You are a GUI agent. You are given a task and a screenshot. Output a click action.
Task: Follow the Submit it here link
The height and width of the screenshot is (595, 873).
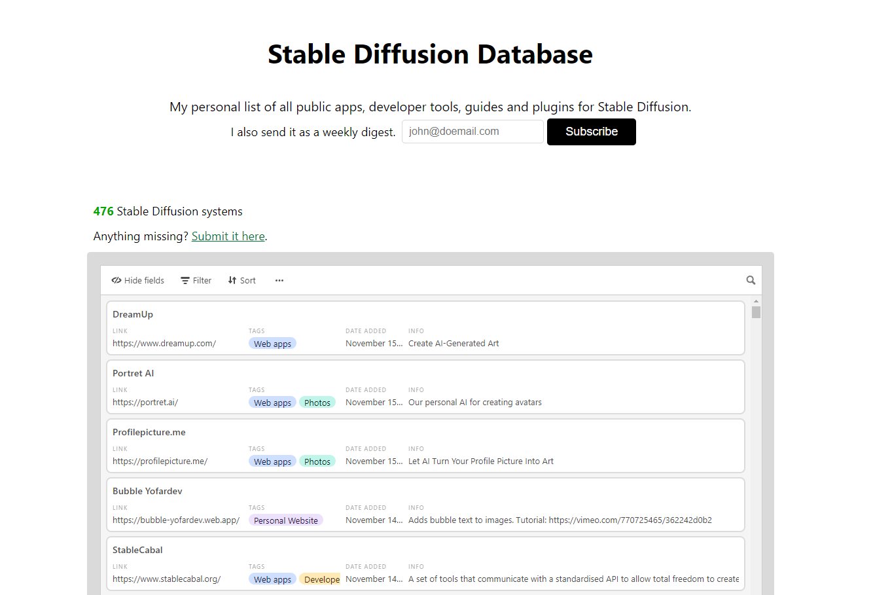[x=228, y=236]
